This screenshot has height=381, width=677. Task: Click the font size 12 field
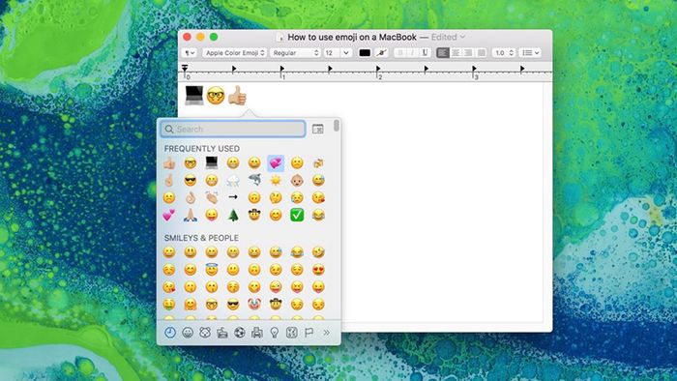(x=333, y=52)
